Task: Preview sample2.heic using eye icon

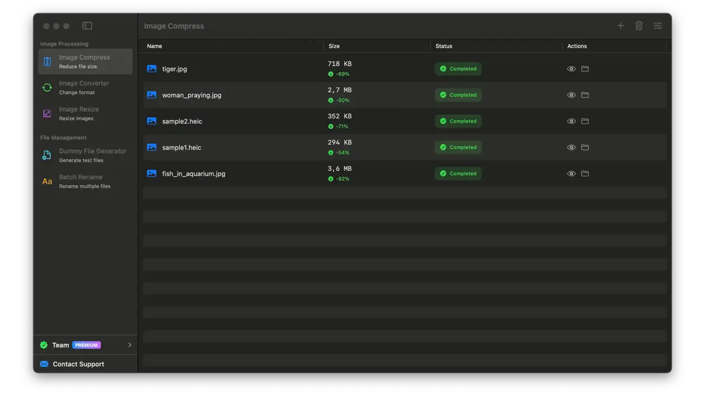Action: click(x=571, y=121)
